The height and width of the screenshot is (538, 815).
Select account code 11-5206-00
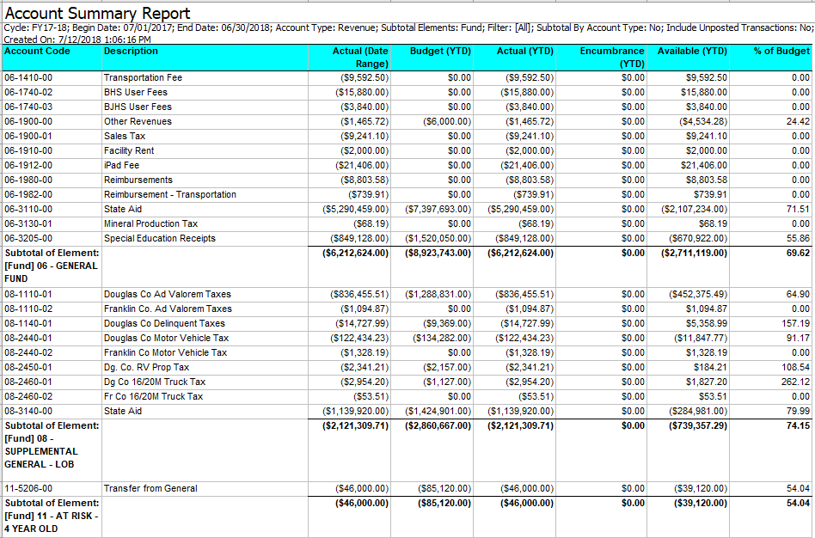tap(28, 488)
